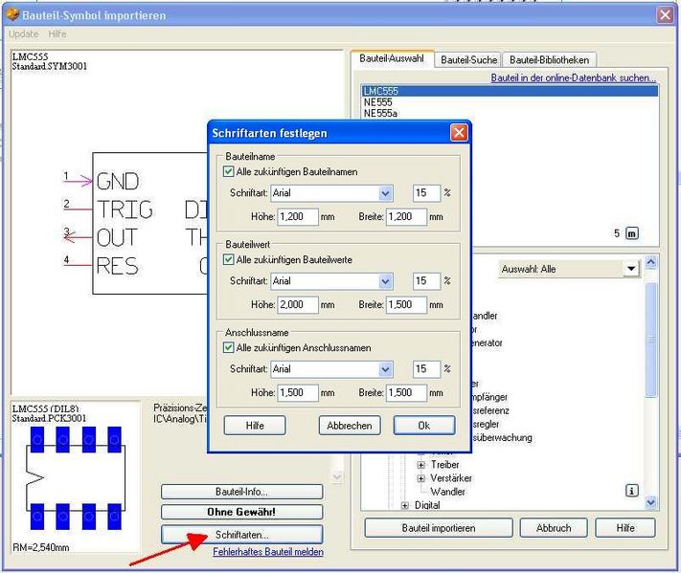Expand the Digital tree node

[x=405, y=505]
